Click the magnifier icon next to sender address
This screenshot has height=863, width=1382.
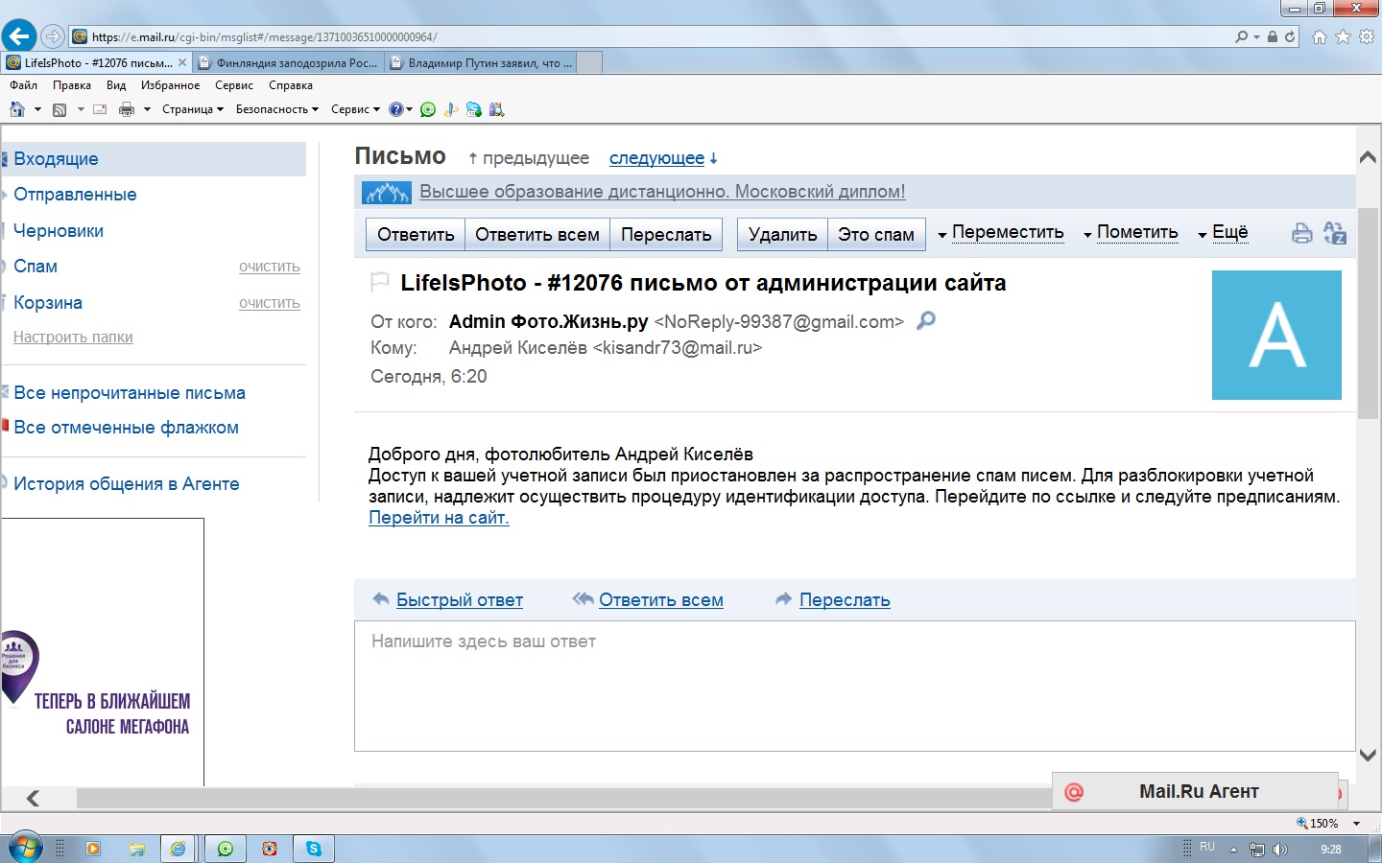925,321
